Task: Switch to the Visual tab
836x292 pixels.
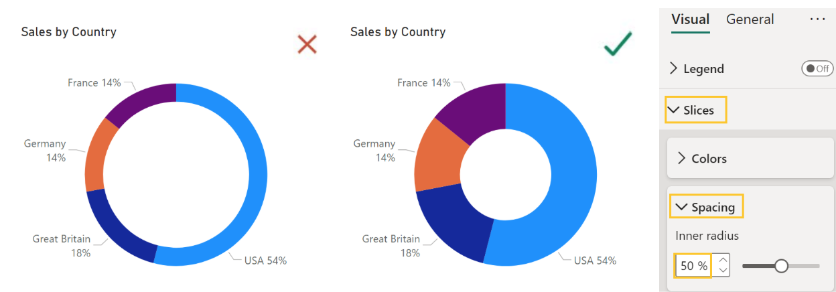Action: click(x=690, y=19)
